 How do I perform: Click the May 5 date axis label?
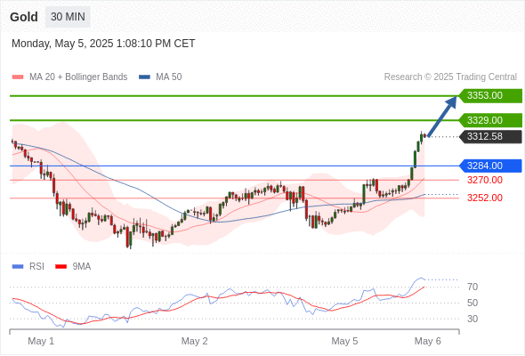click(344, 341)
